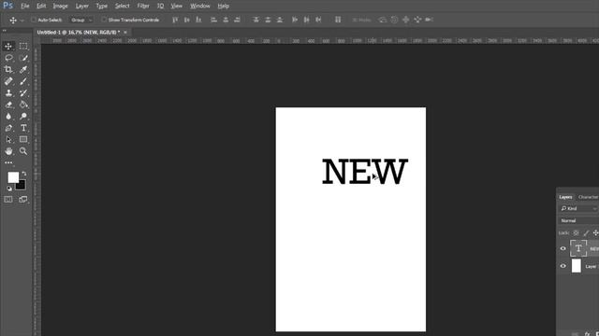Click Align Top Edges in options bar
The image size is (599, 336).
(175, 20)
